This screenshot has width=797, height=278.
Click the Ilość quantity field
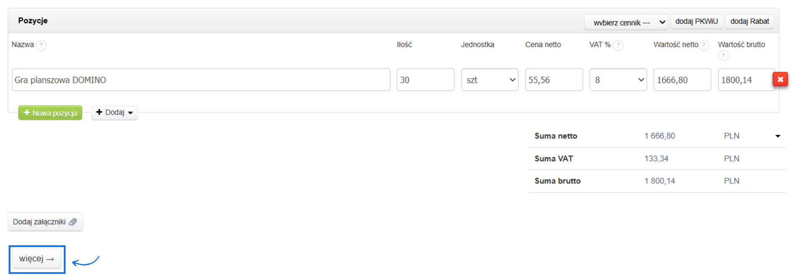tap(425, 80)
